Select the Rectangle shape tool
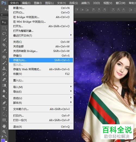The width and height of the screenshot is (136, 142). click(4, 120)
